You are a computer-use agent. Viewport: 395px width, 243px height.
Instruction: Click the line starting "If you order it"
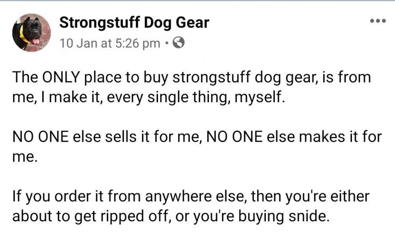(191, 196)
